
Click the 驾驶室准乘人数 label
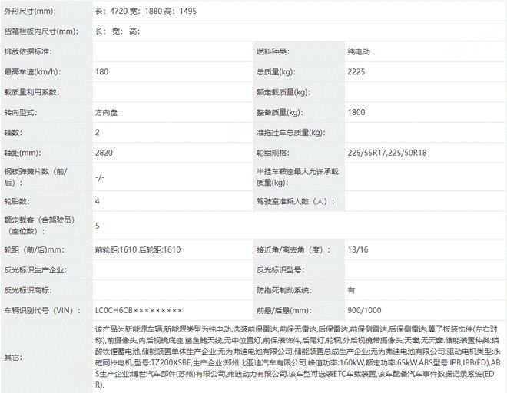pos(296,201)
